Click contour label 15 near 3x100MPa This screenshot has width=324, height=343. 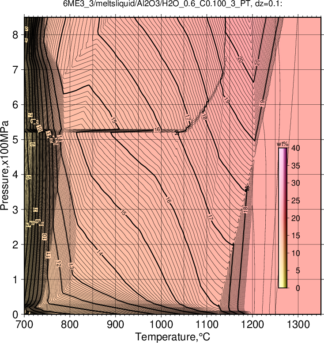(123, 213)
